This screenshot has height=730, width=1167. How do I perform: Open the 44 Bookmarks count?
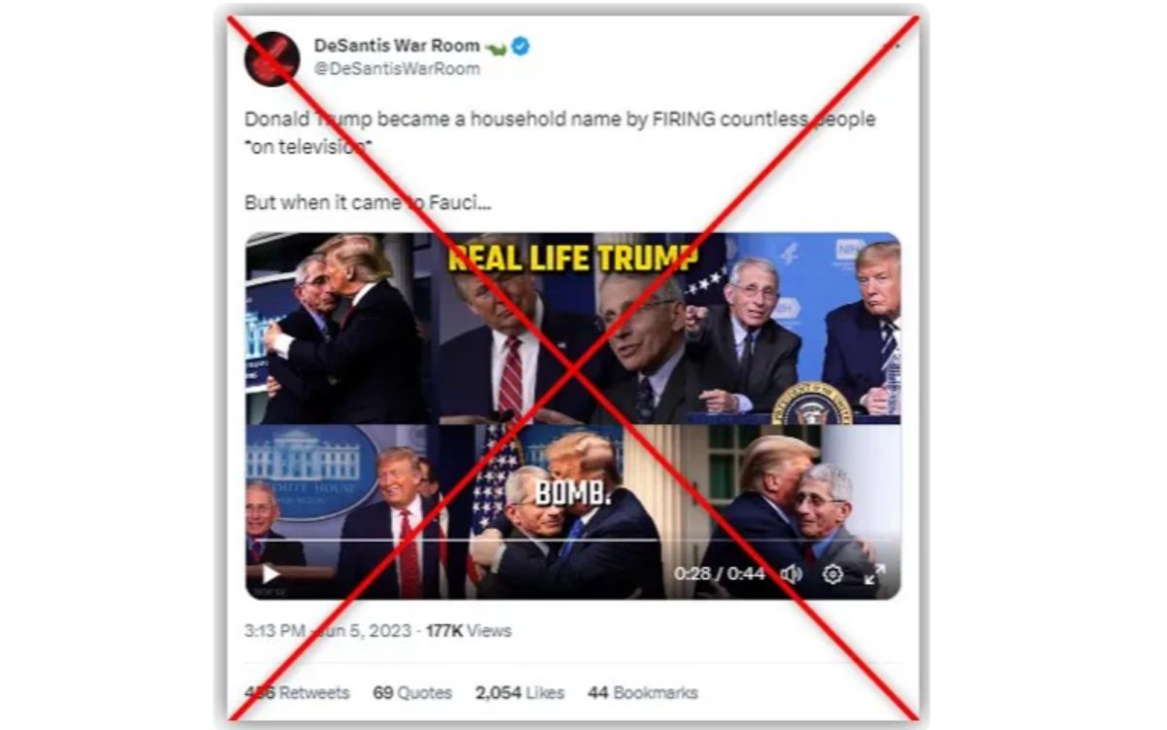[643, 693]
